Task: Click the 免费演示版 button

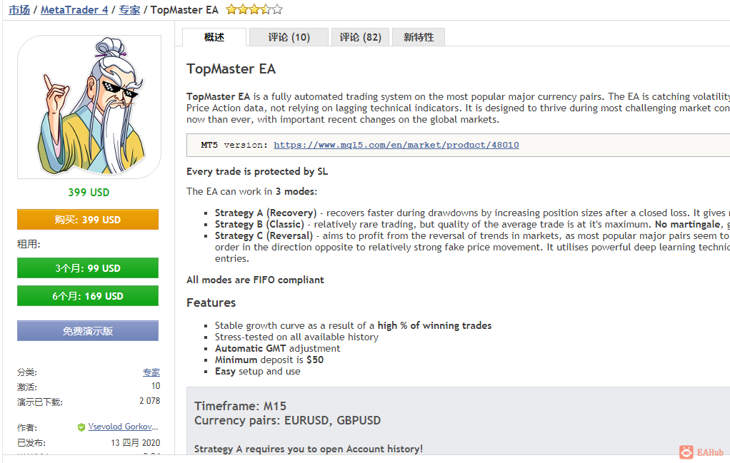Action: tap(88, 331)
